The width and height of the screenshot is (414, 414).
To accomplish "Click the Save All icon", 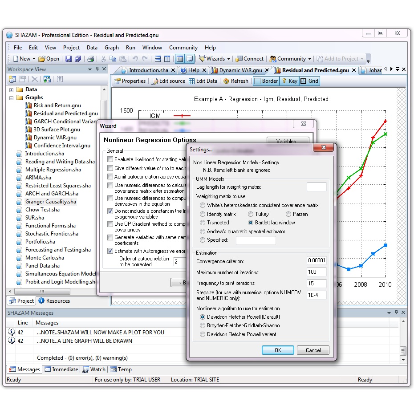I will 78,59.
